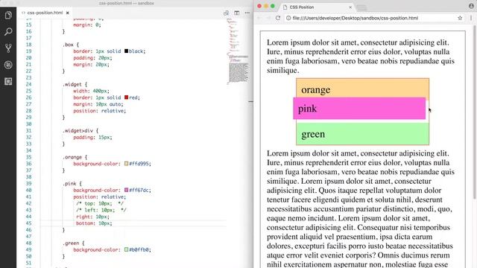This screenshot has height=268, width=477.
Task: Select the CSS Position browser tab
Action: point(316,7)
